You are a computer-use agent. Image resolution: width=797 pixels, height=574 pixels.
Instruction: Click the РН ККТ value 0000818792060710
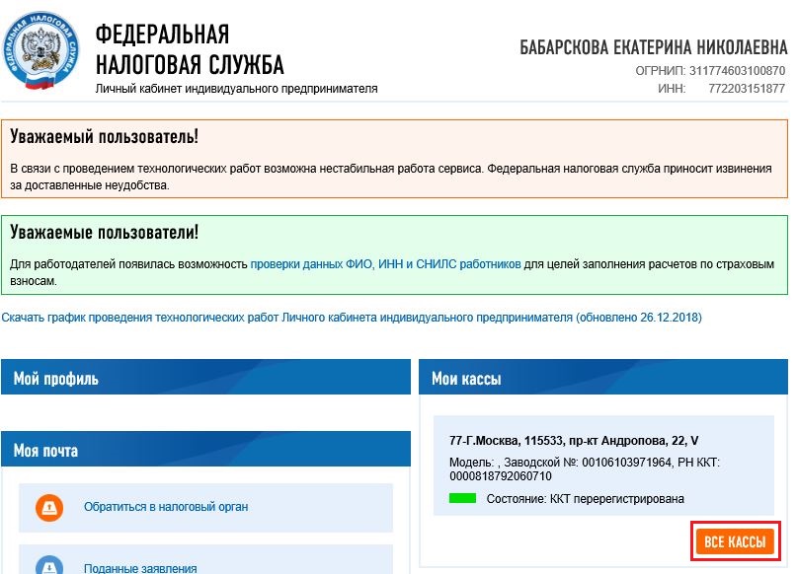click(501, 476)
